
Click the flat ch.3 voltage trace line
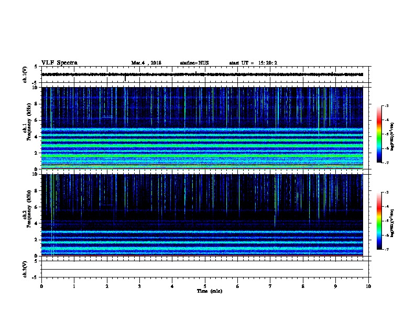(202, 270)
